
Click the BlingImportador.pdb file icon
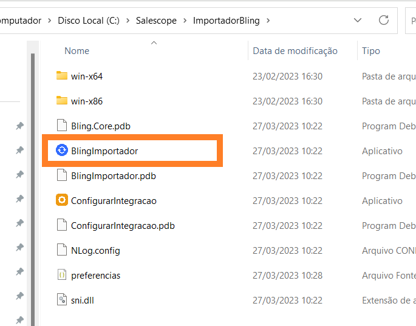62,175
